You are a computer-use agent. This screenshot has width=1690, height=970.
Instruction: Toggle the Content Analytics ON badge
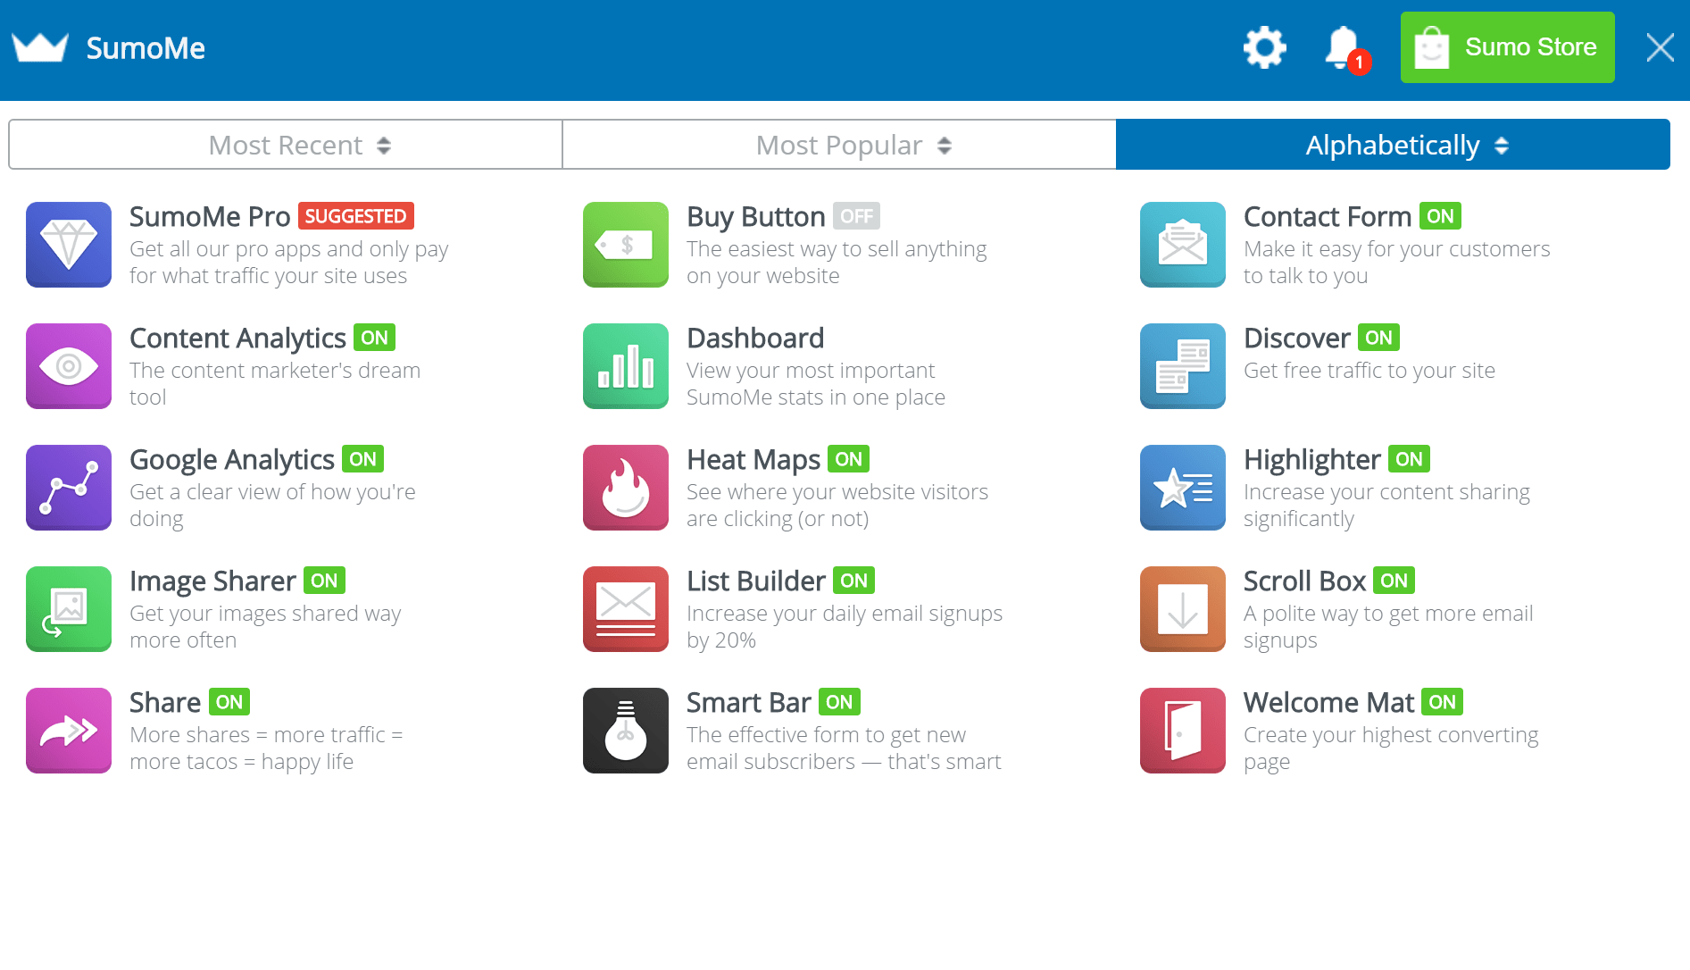[374, 338]
